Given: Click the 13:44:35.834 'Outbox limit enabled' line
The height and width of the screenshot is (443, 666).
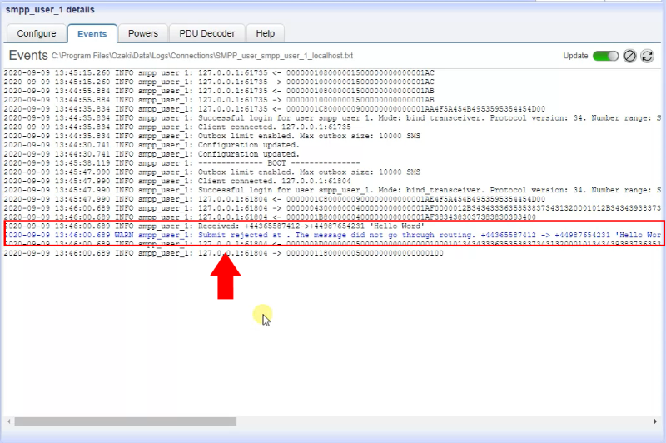Looking at the screenshot, I should 212,136.
